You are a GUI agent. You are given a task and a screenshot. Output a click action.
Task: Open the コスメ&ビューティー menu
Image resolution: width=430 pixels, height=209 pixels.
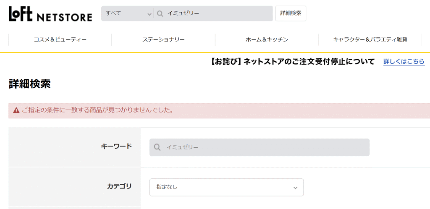point(60,40)
